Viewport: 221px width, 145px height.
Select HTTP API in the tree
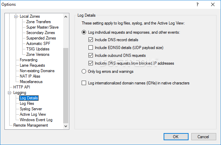tap(22, 87)
